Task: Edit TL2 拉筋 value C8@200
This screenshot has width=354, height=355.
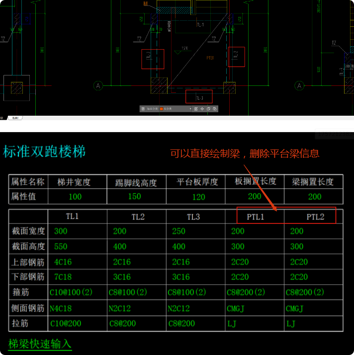Action: (x=122, y=324)
